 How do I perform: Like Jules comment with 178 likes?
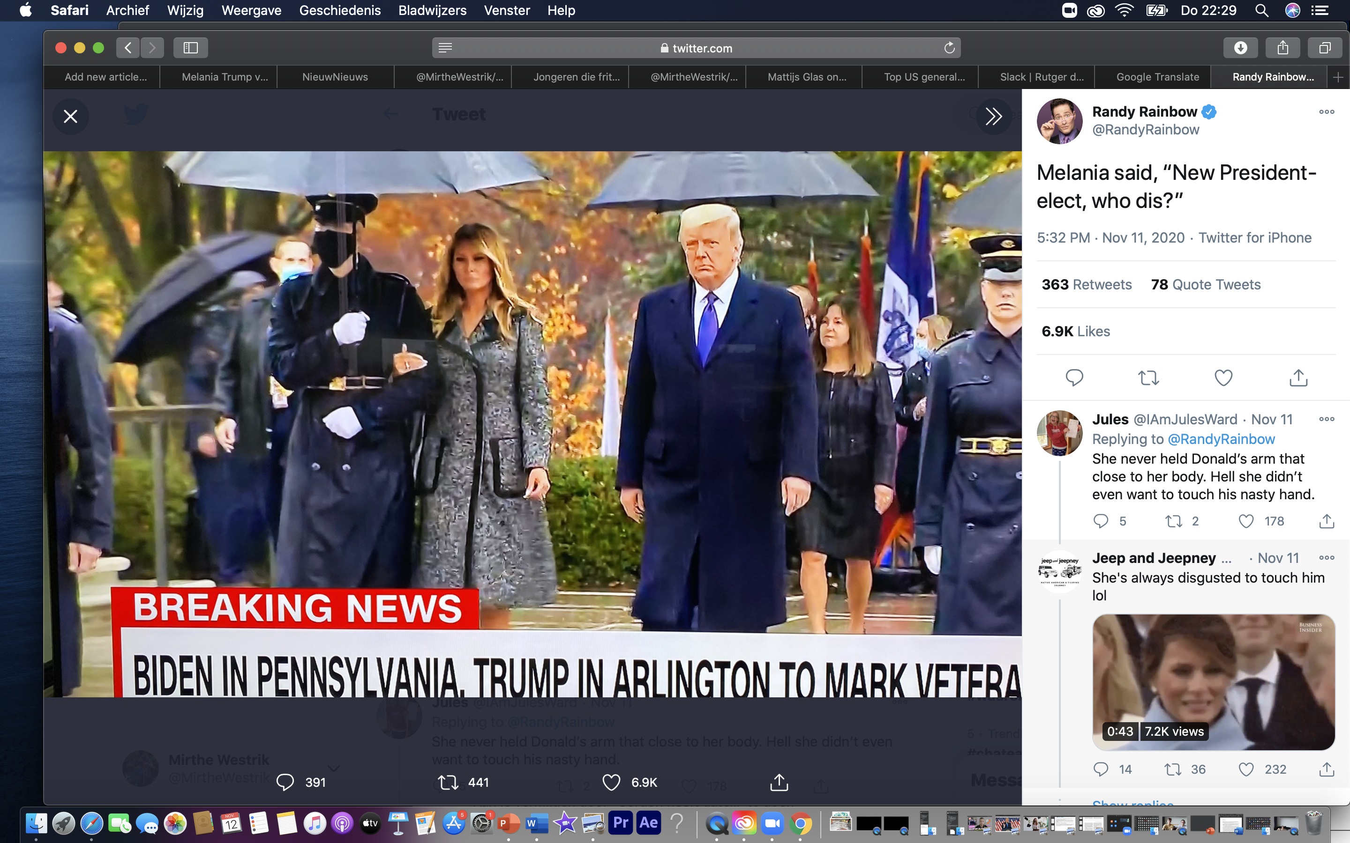click(1246, 521)
